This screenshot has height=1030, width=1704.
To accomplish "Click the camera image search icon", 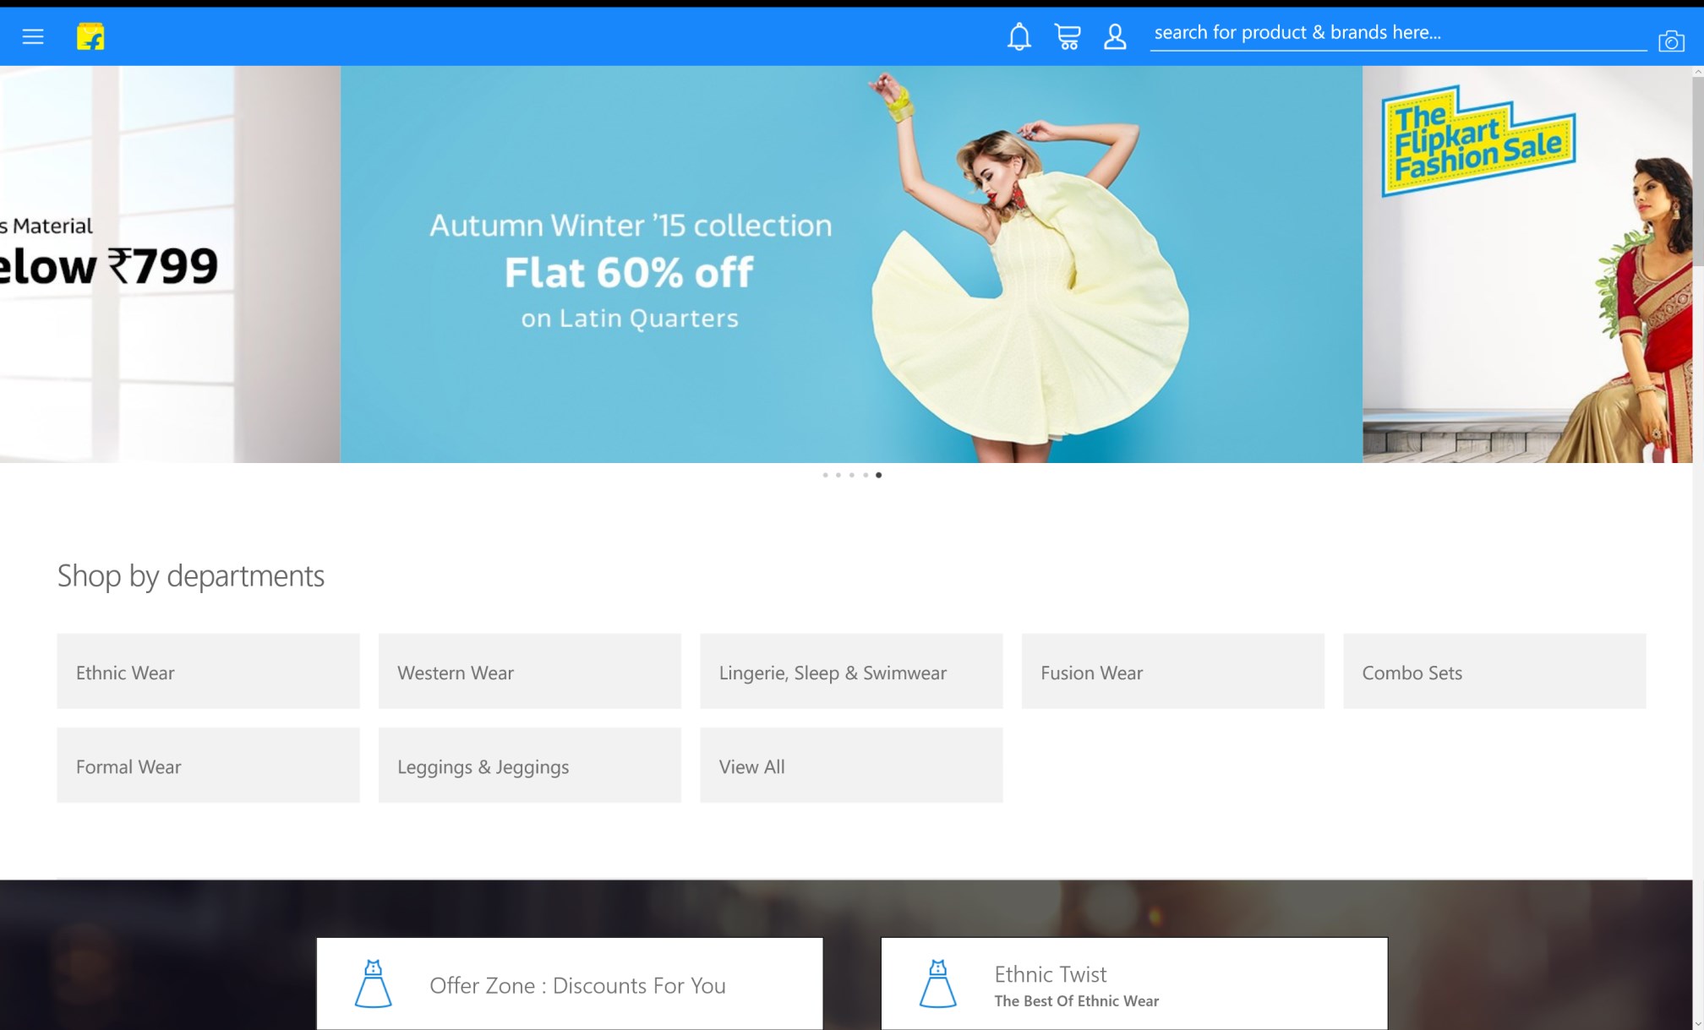I will coord(1670,41).
